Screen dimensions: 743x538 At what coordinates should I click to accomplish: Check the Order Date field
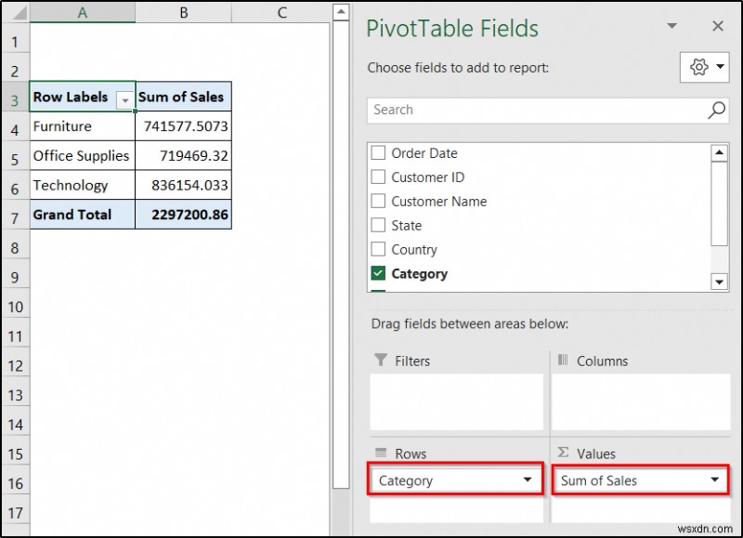[379, 153]
